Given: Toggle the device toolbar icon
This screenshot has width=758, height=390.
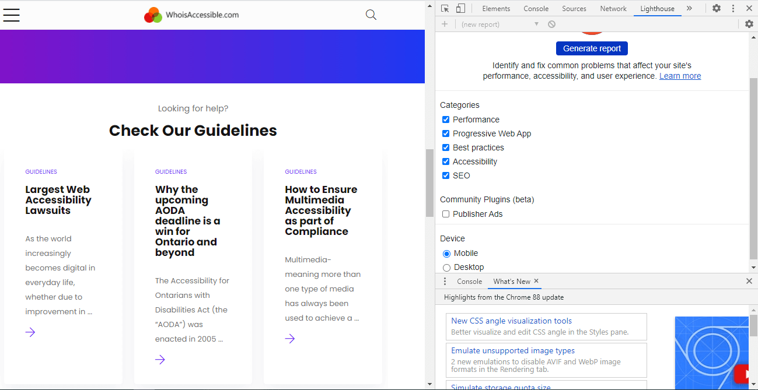Looking at the screenshot, I should (x=460, y=8).
